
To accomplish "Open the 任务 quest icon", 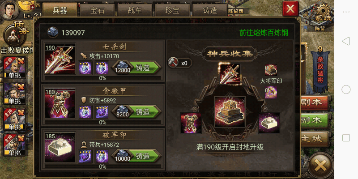I will (13, 35).
